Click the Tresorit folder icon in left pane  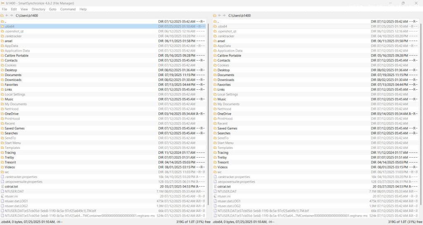(x=2, y=162)
